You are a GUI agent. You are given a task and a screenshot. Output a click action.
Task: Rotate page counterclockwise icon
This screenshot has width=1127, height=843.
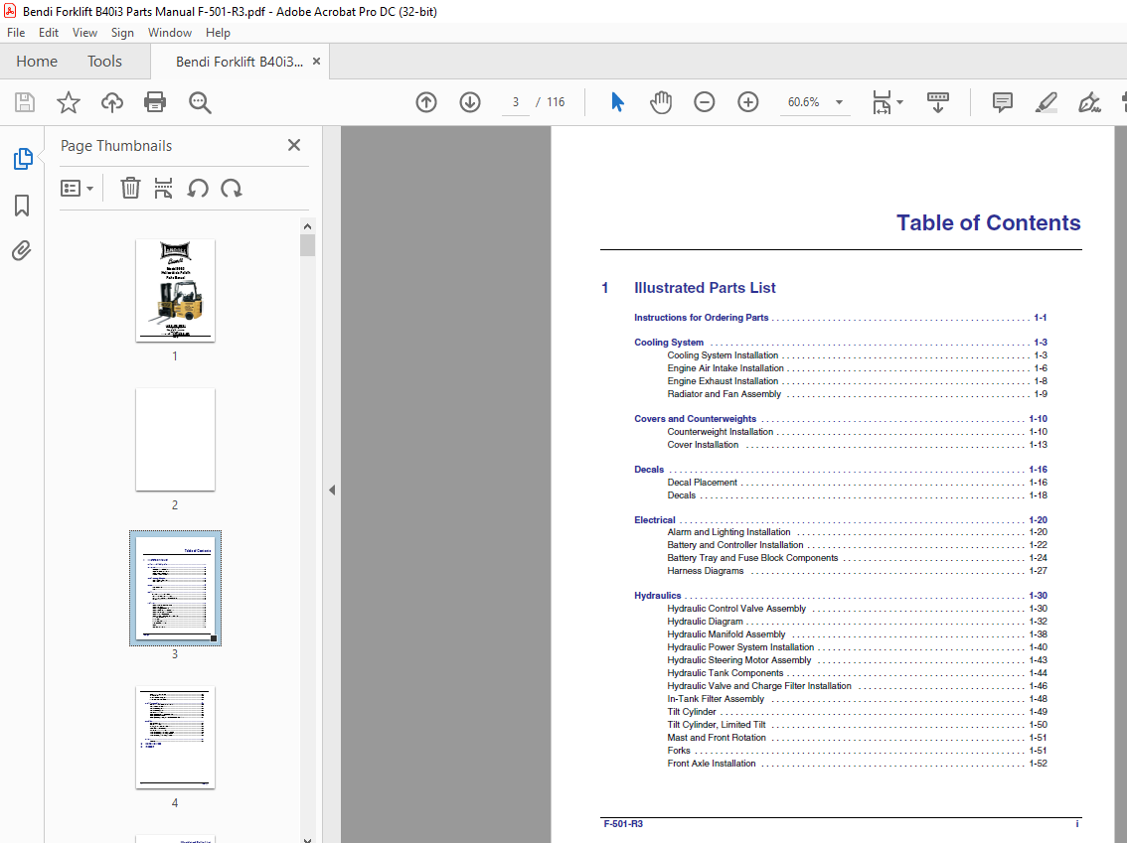tap(198, 188)
